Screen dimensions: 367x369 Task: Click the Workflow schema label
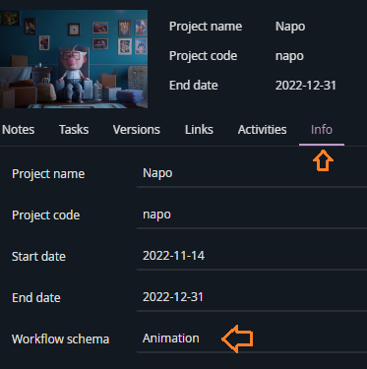click(60, 339)
